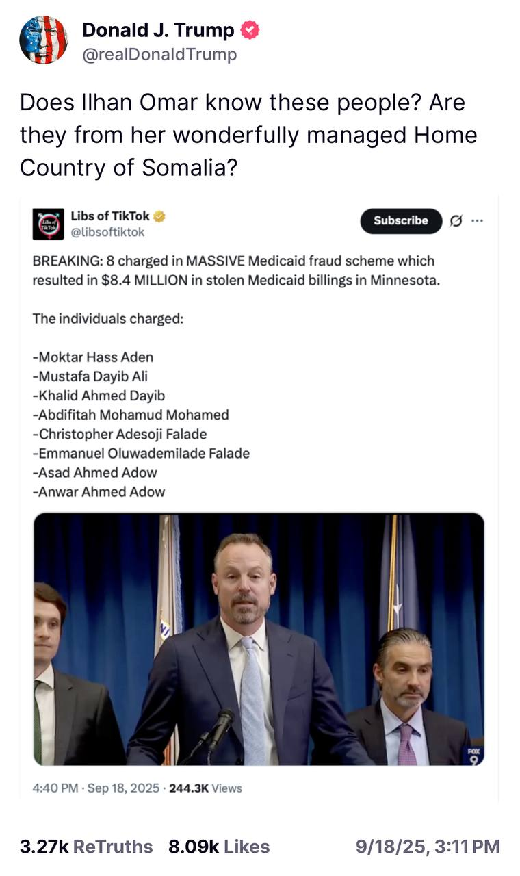The width and height of the screenshot is (520, 876).
Task: Open the 8.09k Likes list
Action: [219, 847]
